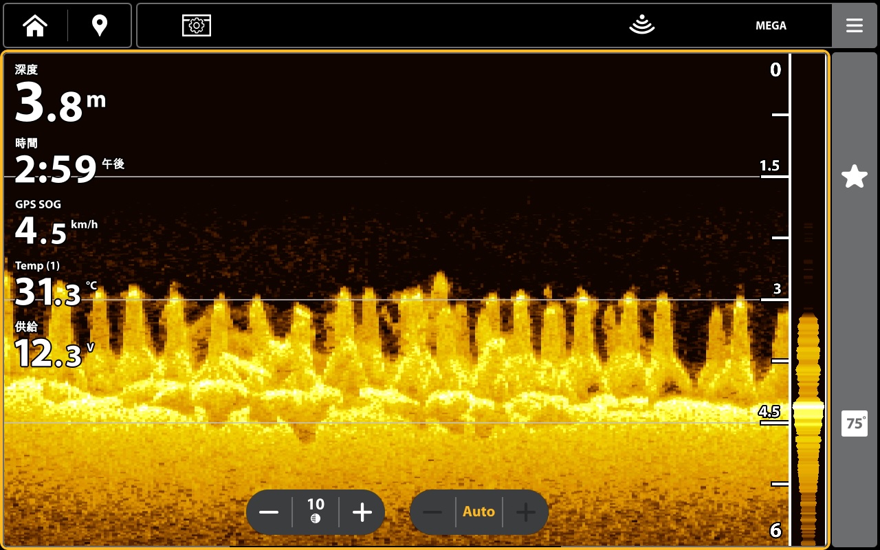Tap the real-time sonar column on right
The height and width of the screenshot is (550, 880).
pyautogui.click(x=808, y=412)
